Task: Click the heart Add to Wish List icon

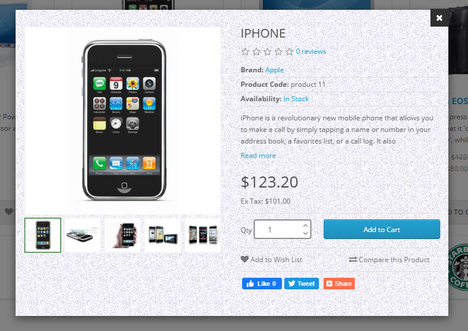Action: [244, 259]
